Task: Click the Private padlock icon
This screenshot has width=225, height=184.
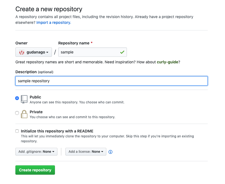Action: pos(24,114)
